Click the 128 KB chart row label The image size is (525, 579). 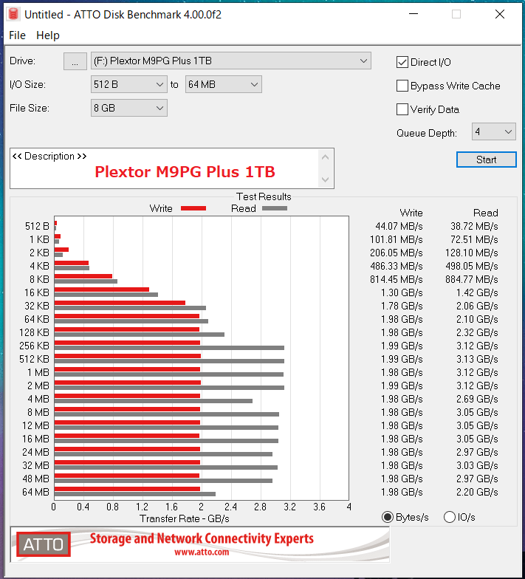click(34, 332)
